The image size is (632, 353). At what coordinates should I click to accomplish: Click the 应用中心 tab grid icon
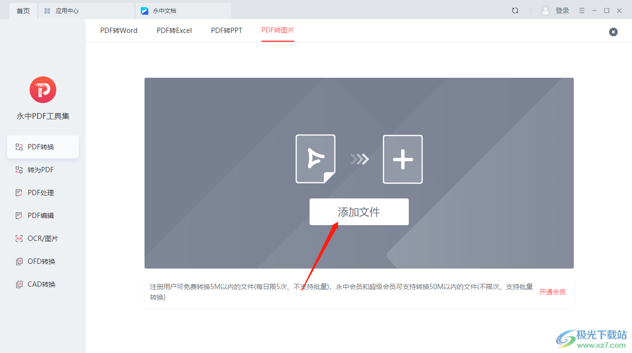pyautogui.click(x=47, y=10)
